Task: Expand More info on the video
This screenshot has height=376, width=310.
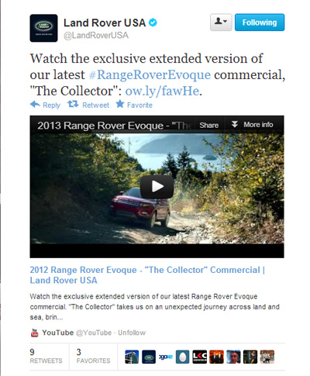Action: pos(252,125)
